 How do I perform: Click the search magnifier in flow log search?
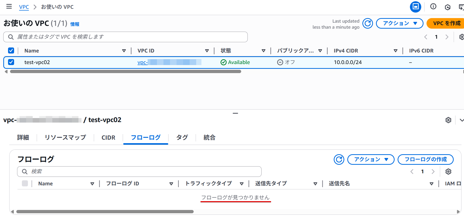25,172
